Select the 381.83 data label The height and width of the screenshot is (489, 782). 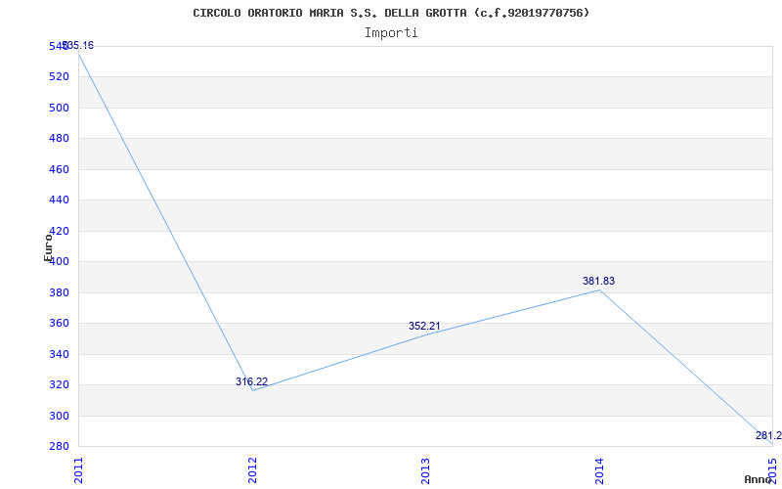pos(598,281)
